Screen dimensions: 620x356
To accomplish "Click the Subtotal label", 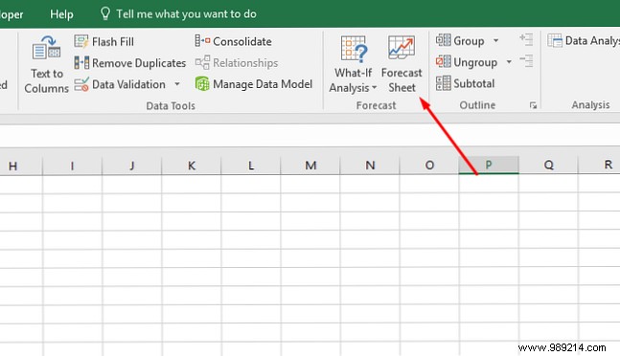I will tap(473, 83).
